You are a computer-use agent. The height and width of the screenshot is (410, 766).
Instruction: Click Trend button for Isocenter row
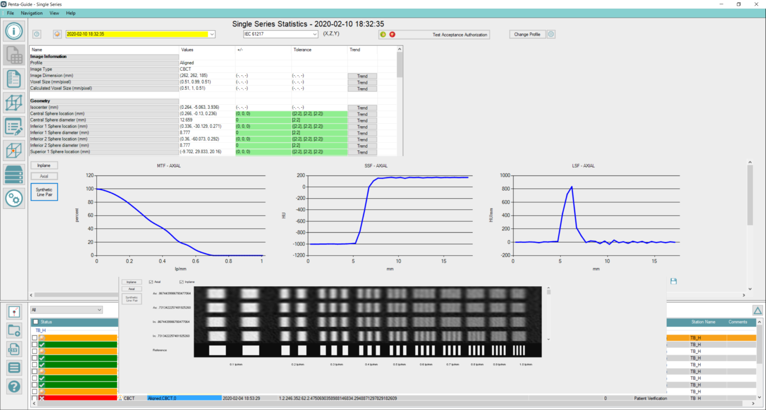pos(362,108)
